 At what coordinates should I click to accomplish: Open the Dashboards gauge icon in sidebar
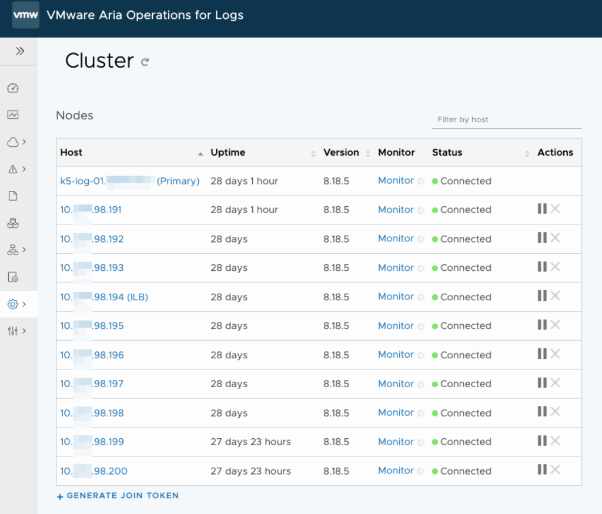click(x=13, y=88)
